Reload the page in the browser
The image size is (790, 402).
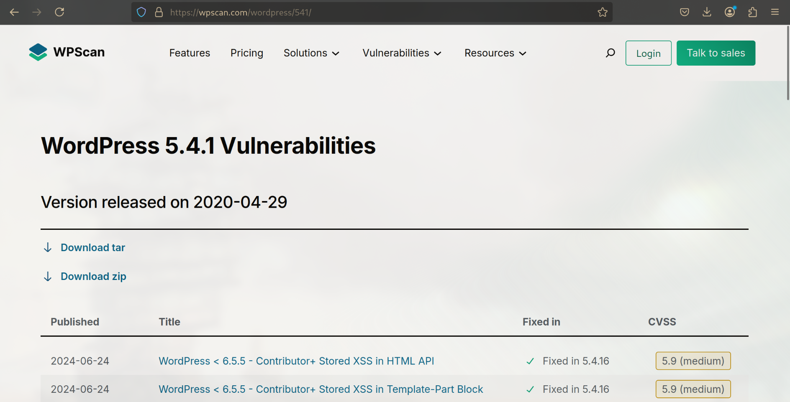coord(59,12)
